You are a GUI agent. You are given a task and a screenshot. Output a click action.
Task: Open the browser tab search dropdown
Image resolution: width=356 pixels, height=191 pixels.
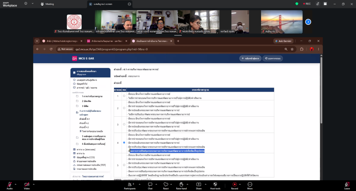click(x=37, y=41)
